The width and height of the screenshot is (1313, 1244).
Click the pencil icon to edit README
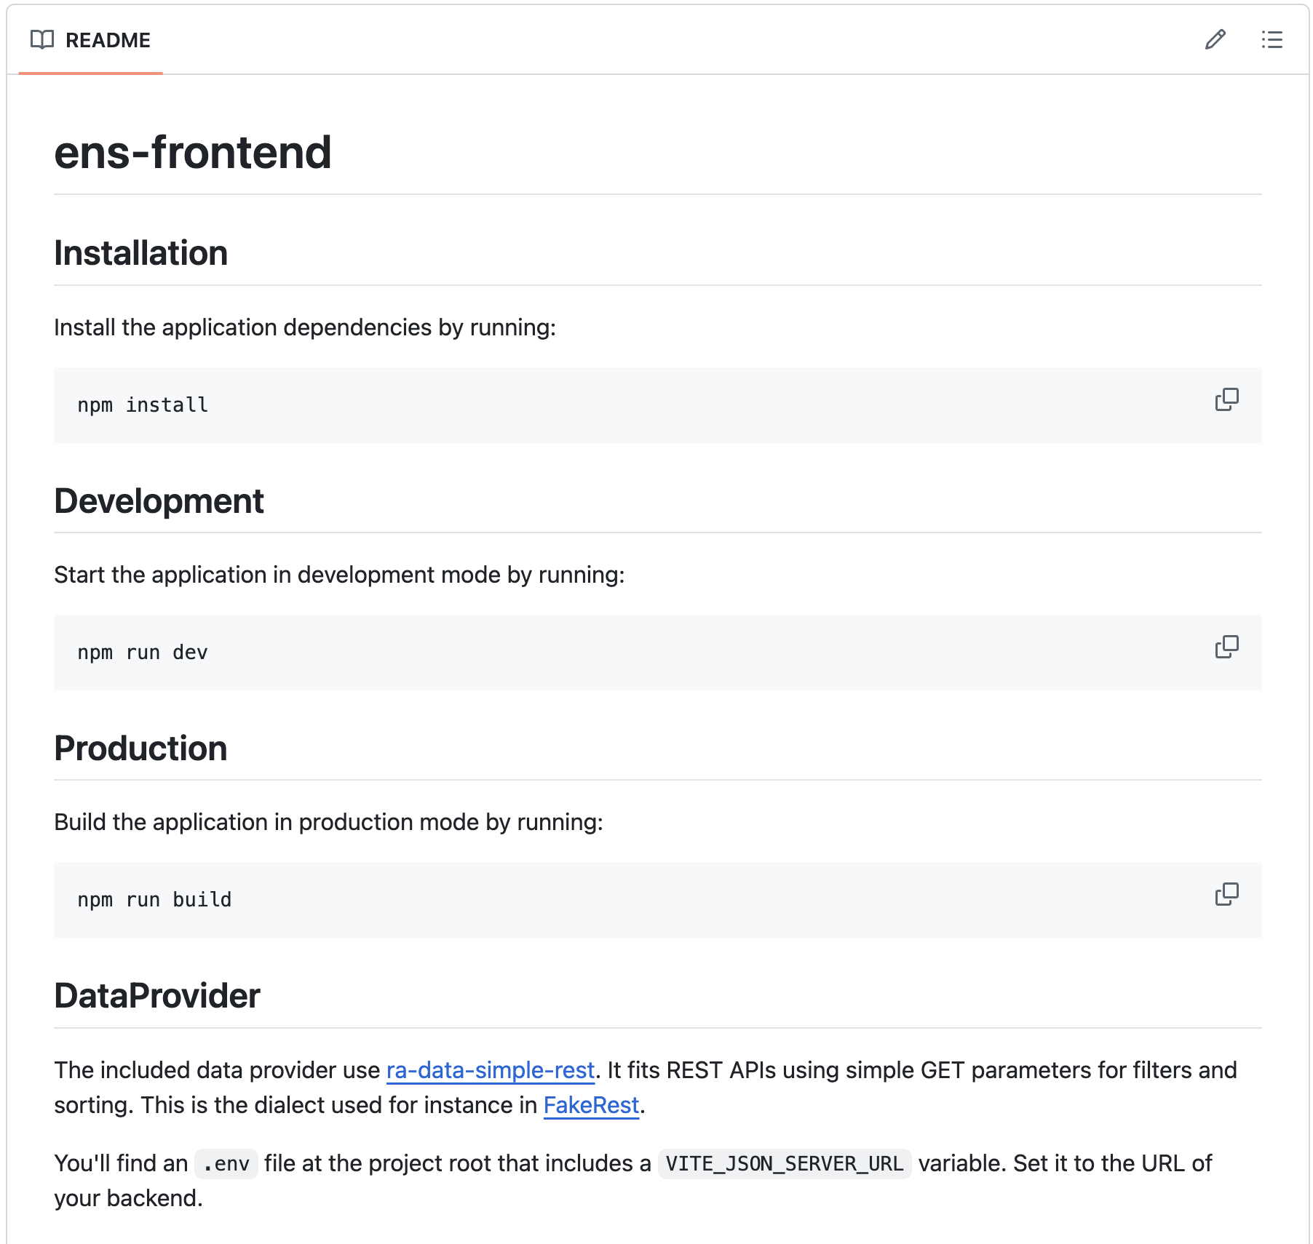pos(1215,39)
